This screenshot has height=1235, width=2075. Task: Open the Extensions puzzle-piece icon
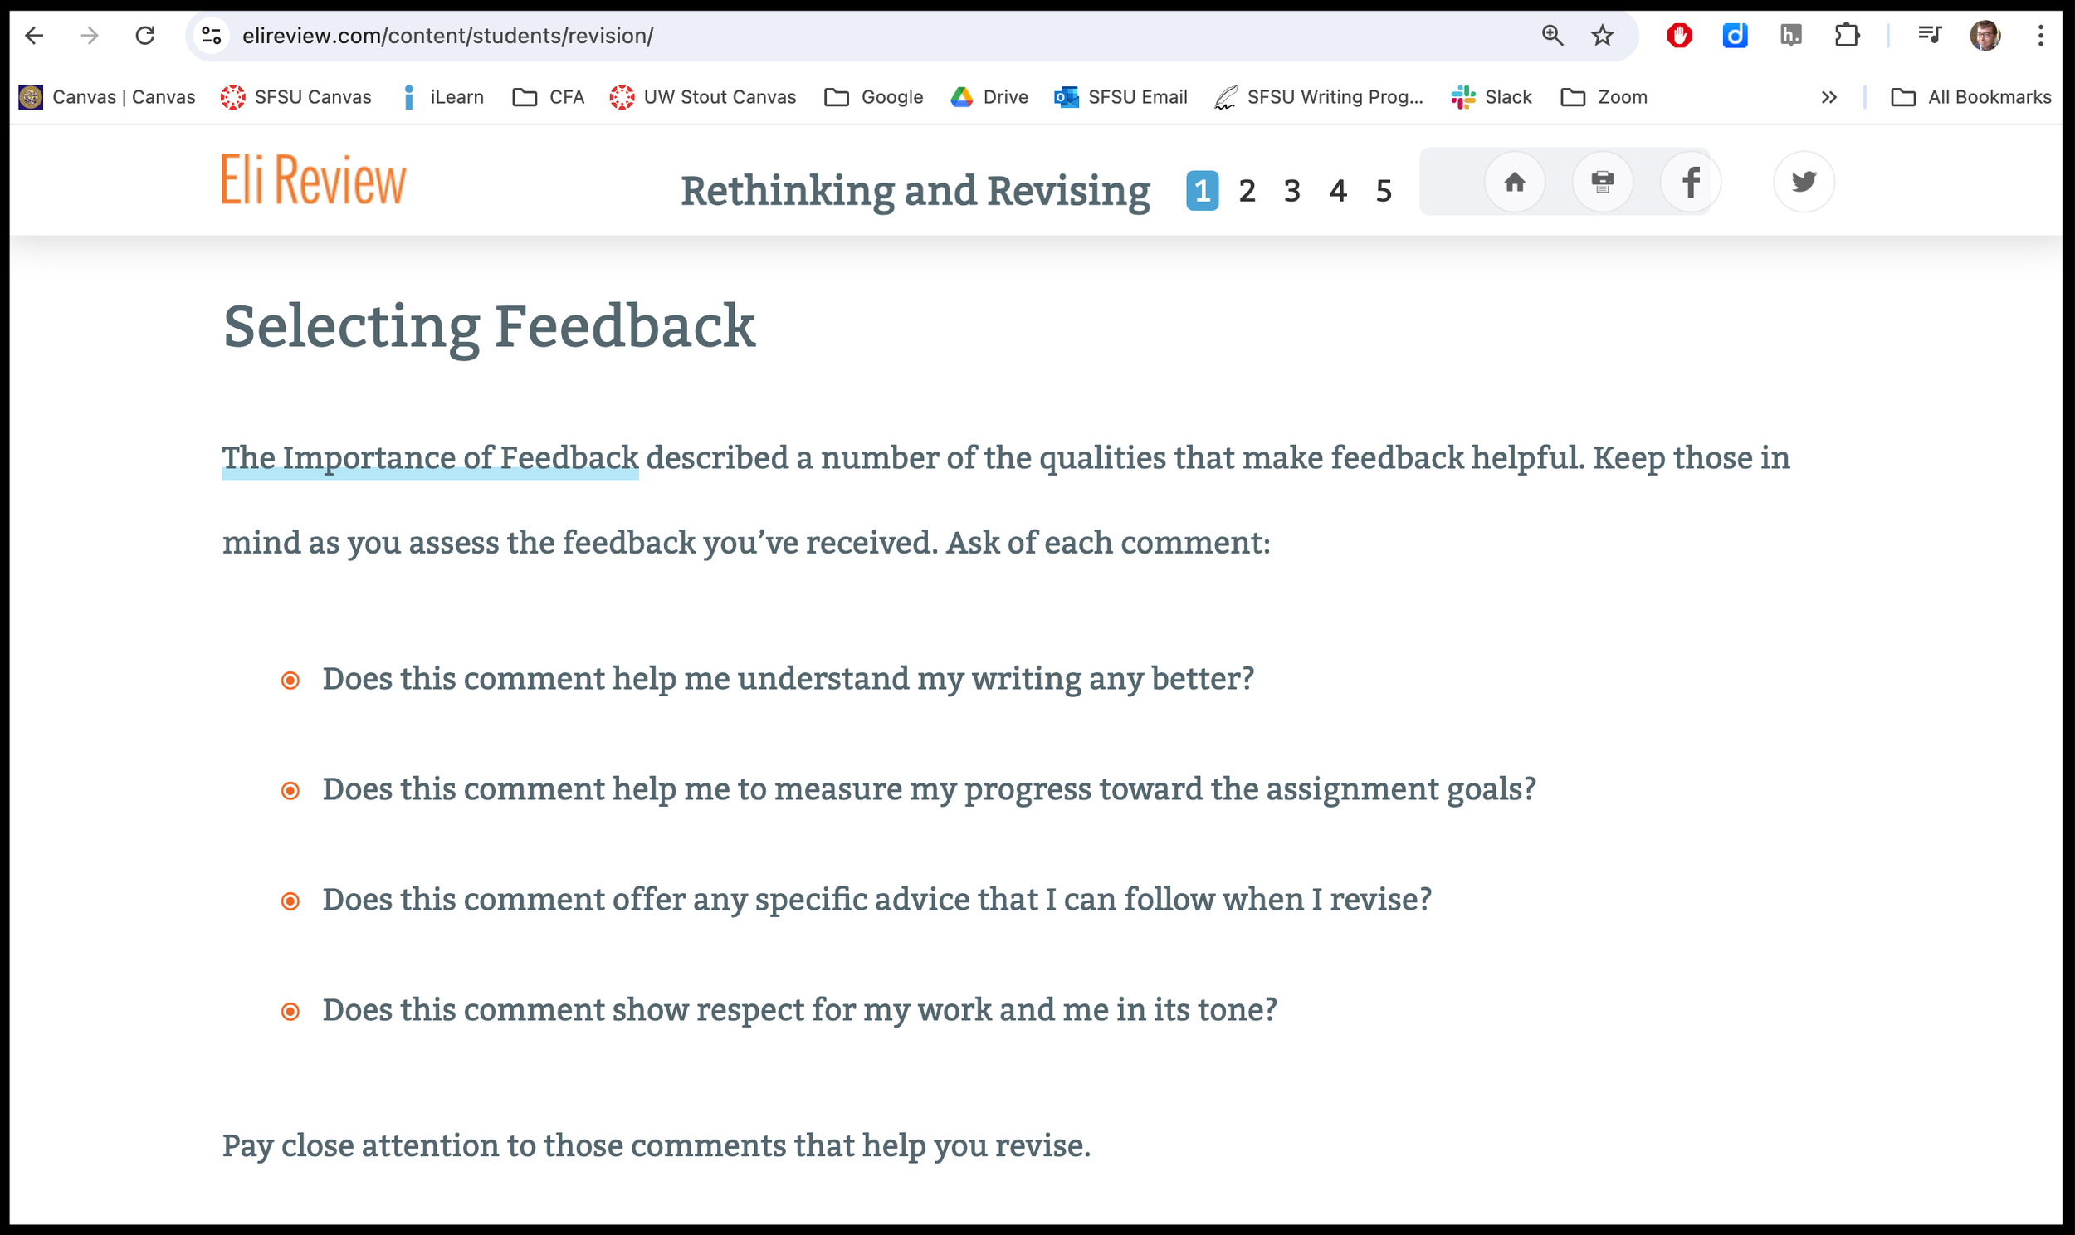1846,36
